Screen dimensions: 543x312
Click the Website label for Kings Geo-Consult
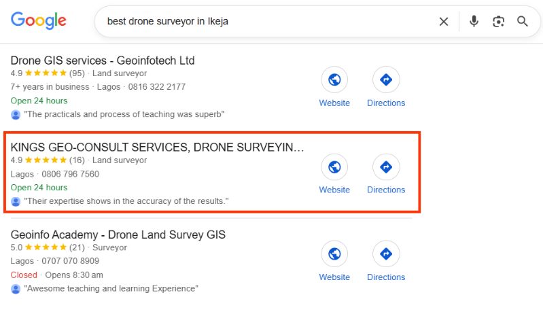click(x=334, y=190)
